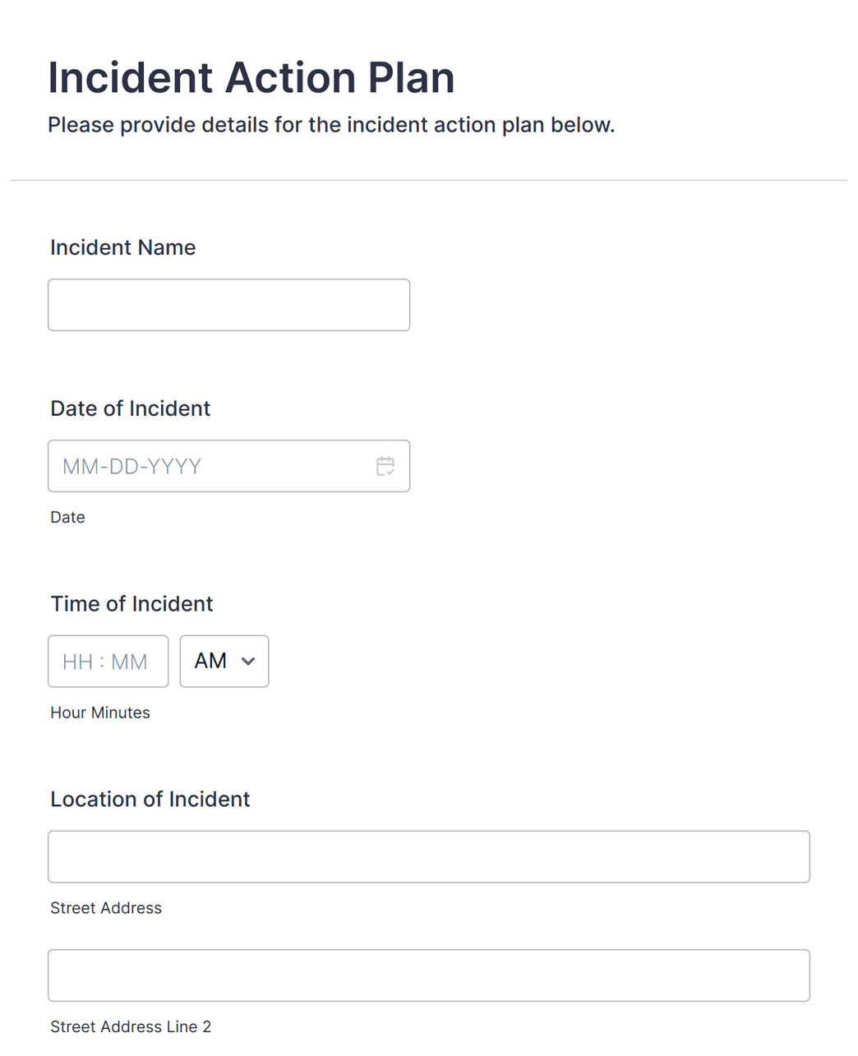Open the AM/PM dropdown
858x1056 pixels.
224,662
